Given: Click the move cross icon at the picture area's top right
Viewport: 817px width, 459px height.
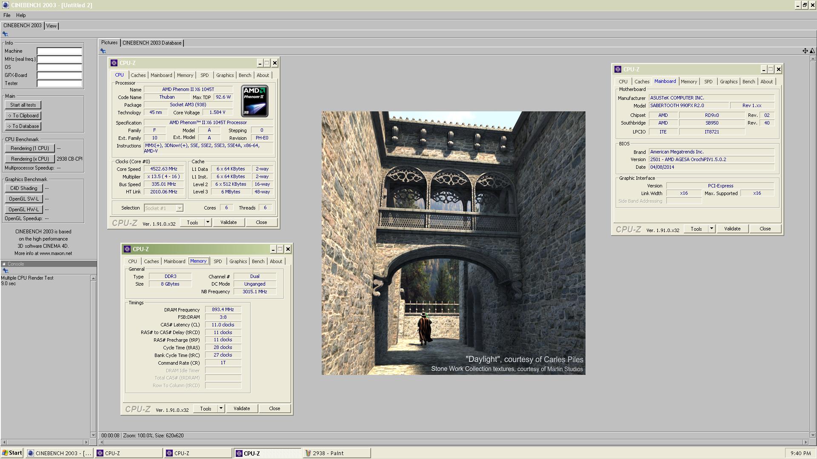Looking at the screenshot, I should pyautogui.click(x=805, y=51).
